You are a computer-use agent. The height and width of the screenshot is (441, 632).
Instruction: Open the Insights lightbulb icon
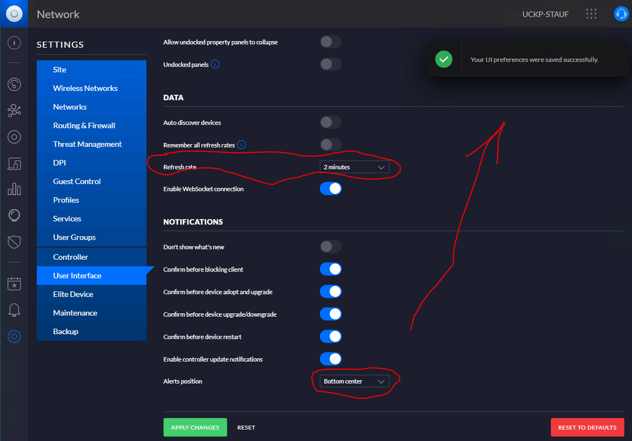click(14, 215)
